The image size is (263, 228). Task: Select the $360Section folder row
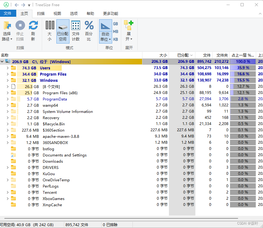coord(131,130)
